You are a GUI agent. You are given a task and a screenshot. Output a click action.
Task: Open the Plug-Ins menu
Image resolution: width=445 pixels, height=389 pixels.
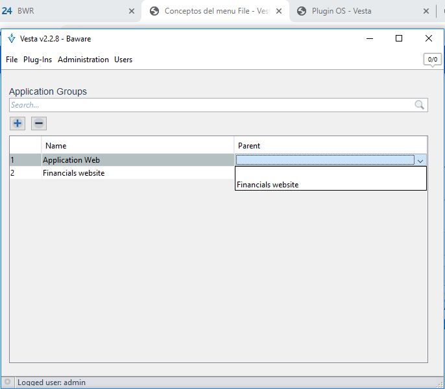(38, 60)
